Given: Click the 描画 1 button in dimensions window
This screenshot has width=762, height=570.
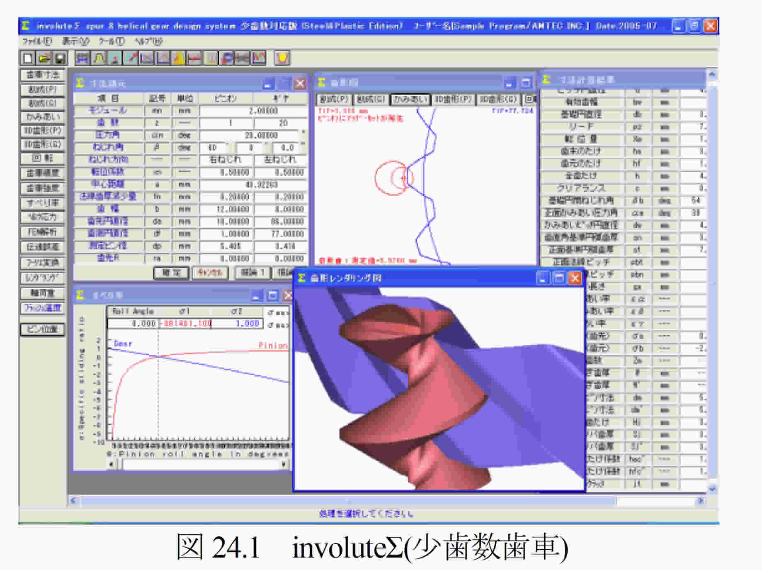Looking at the screenshot, I should [x=252, y=273].
